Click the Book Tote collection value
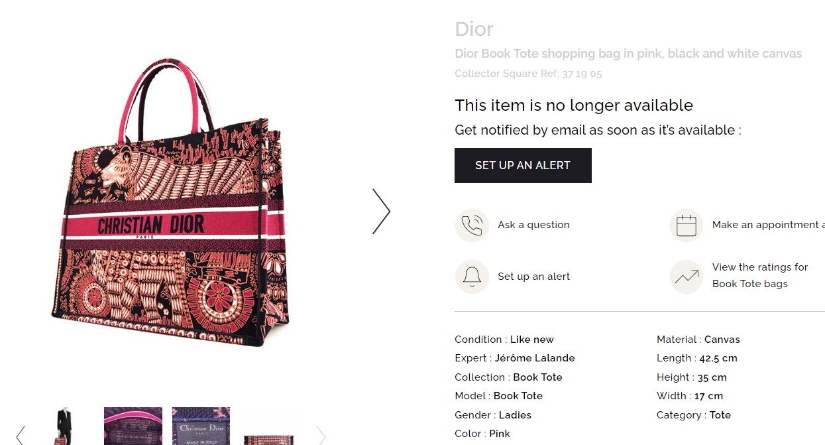Image resolution: width=825 pixels, height=445 pixels. point(537,377)
